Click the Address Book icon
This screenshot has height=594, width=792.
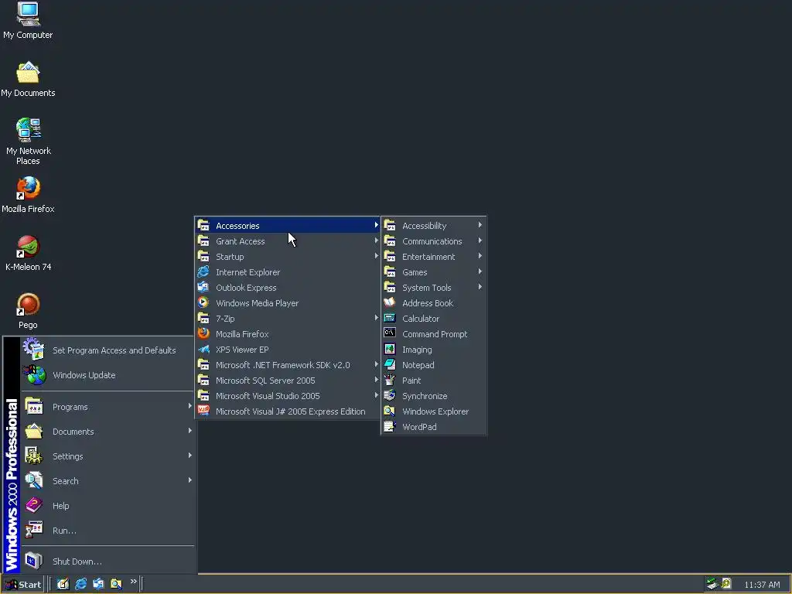[x=390, y=302]
